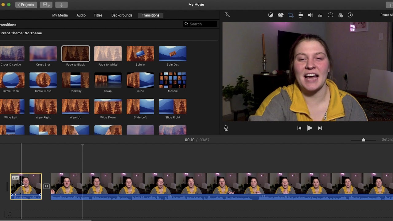Select the Wipe Down transition
The height and width of the screenshot is (221, 393).
click(x=108, y=107)
